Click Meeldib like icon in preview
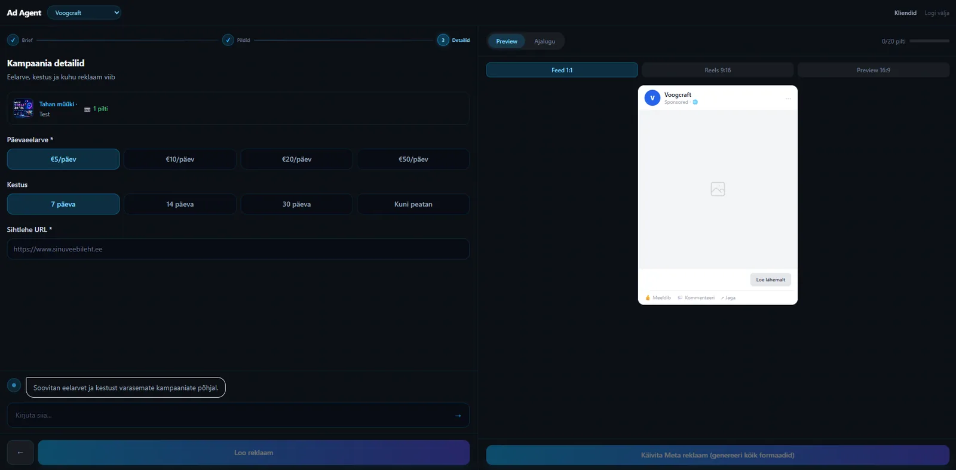 648,297
